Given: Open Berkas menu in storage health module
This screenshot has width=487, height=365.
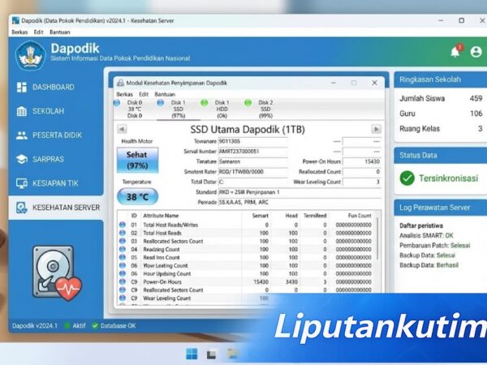Looking at the screenshot, I should (x=124, y=94).
